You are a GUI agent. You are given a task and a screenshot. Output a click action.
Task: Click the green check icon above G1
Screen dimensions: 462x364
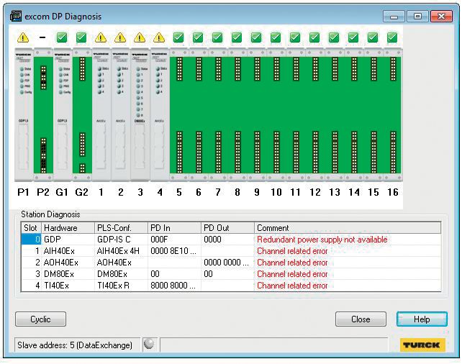tap(62, 37)
